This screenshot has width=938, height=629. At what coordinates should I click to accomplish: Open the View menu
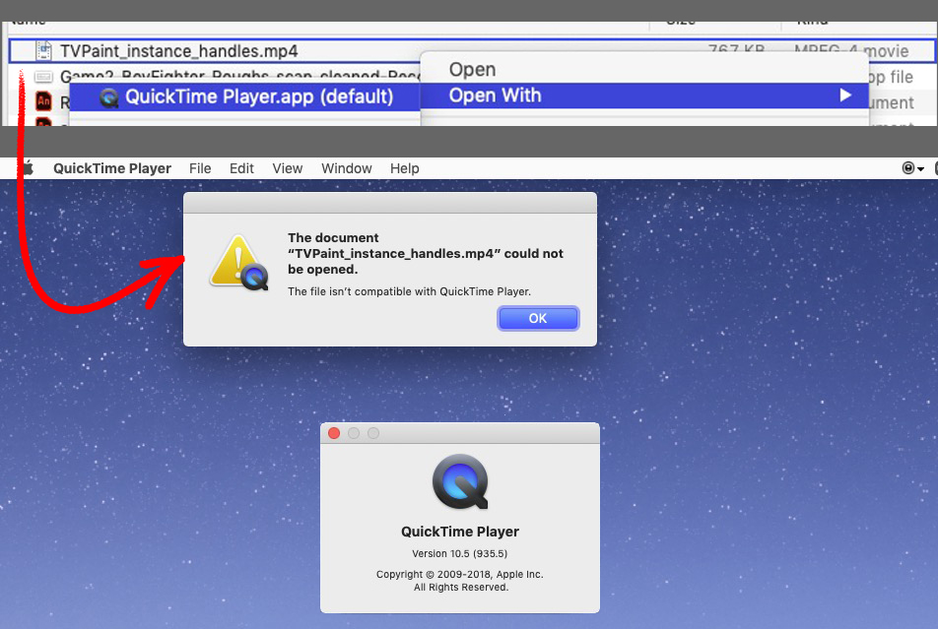point(288,168)
